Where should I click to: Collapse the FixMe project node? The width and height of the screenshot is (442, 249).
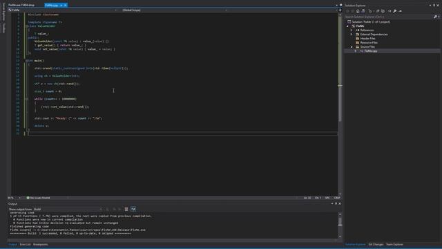coord(347,26)
